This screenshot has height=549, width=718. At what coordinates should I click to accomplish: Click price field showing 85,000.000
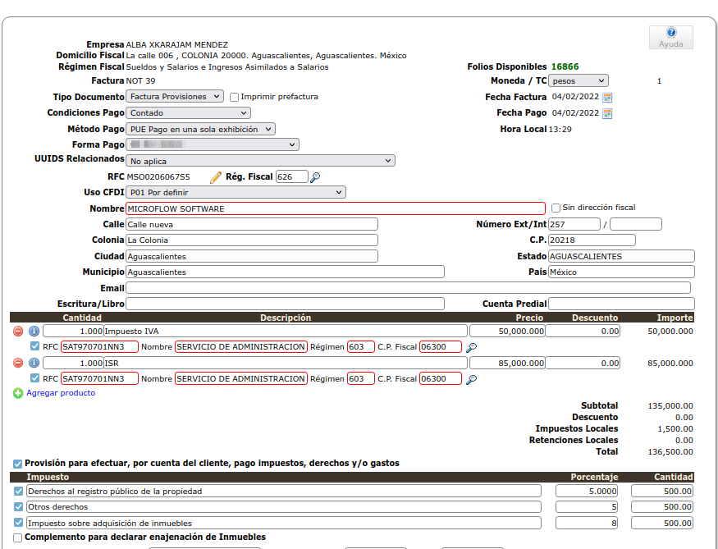click(507, 363)
